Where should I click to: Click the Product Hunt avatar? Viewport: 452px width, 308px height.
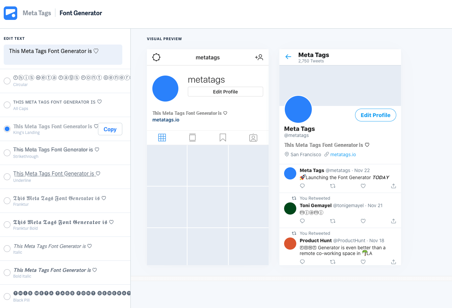point(290,244)
